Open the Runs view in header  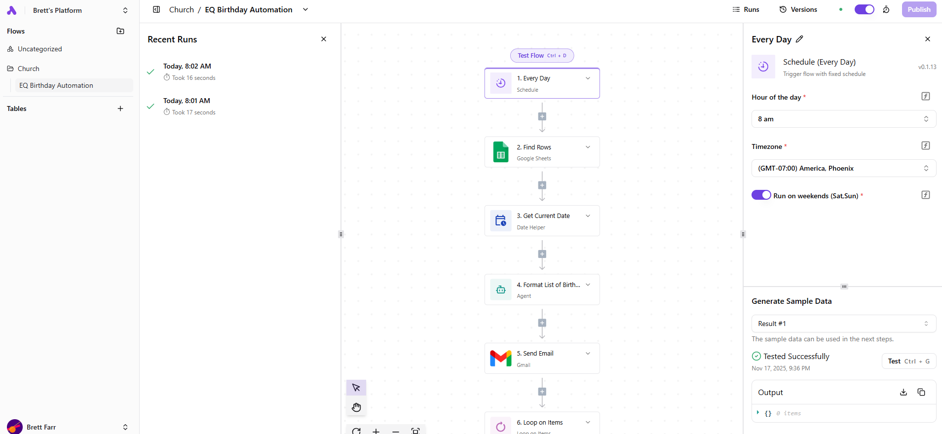pyautogui.click(x=746, y=9)
